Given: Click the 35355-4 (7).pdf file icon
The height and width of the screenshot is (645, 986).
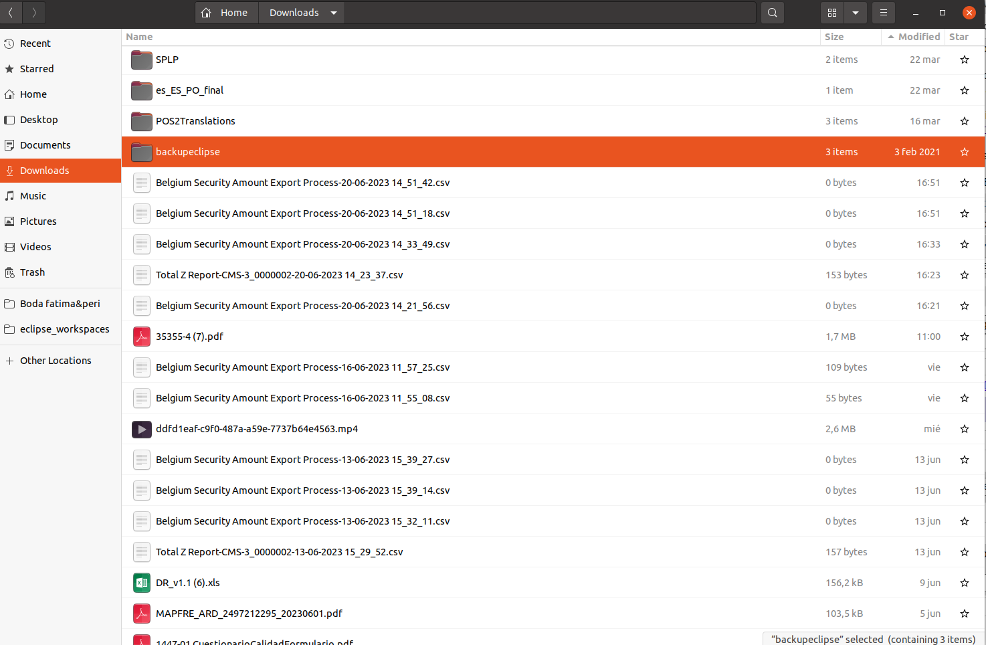Looking at the screenshot, I should (141, 337).
